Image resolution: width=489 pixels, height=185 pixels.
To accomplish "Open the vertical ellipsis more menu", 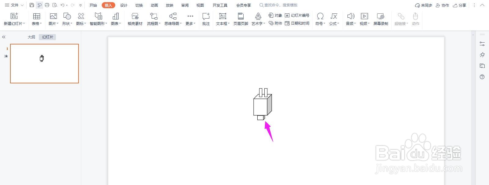I will pos(474,5).
